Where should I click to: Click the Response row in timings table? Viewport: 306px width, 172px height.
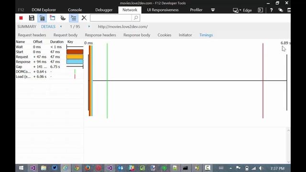50,62
